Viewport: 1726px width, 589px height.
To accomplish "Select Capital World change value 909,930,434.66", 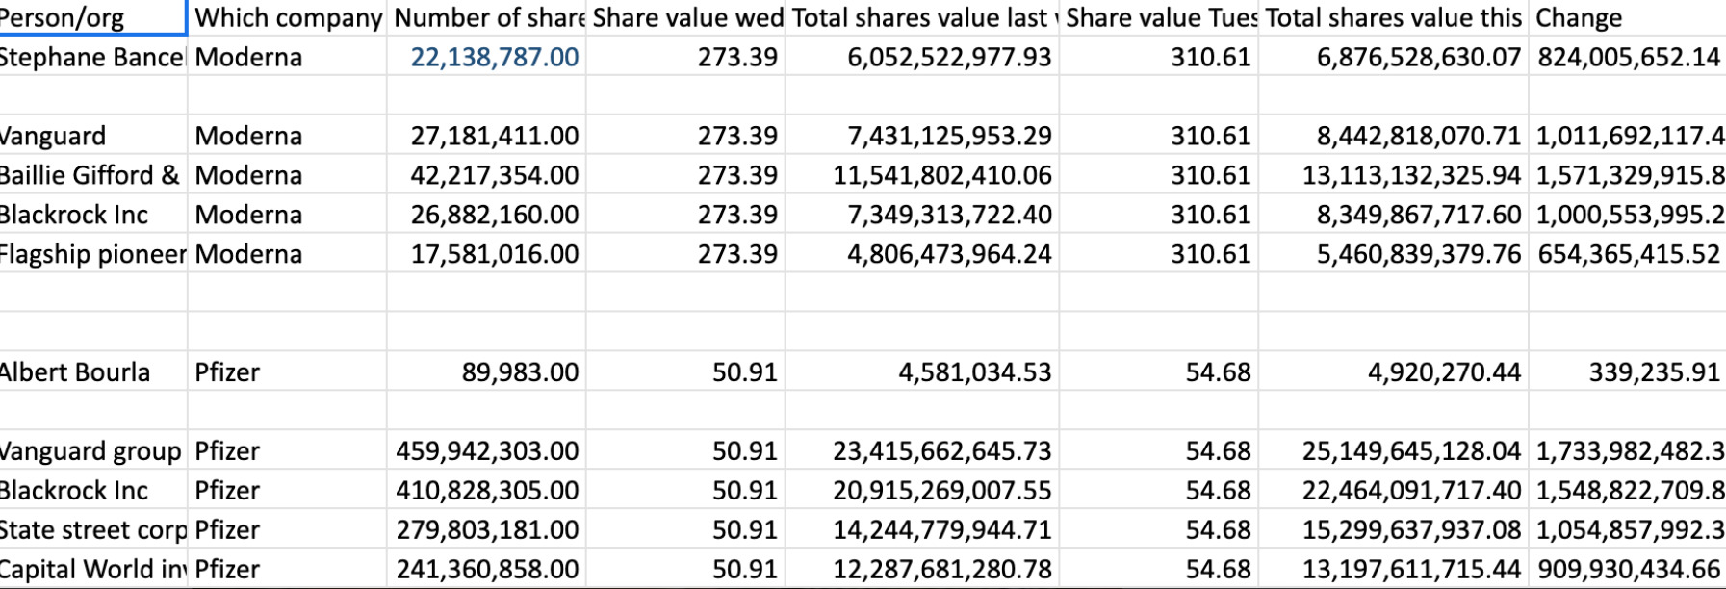I will point(1627,569).
